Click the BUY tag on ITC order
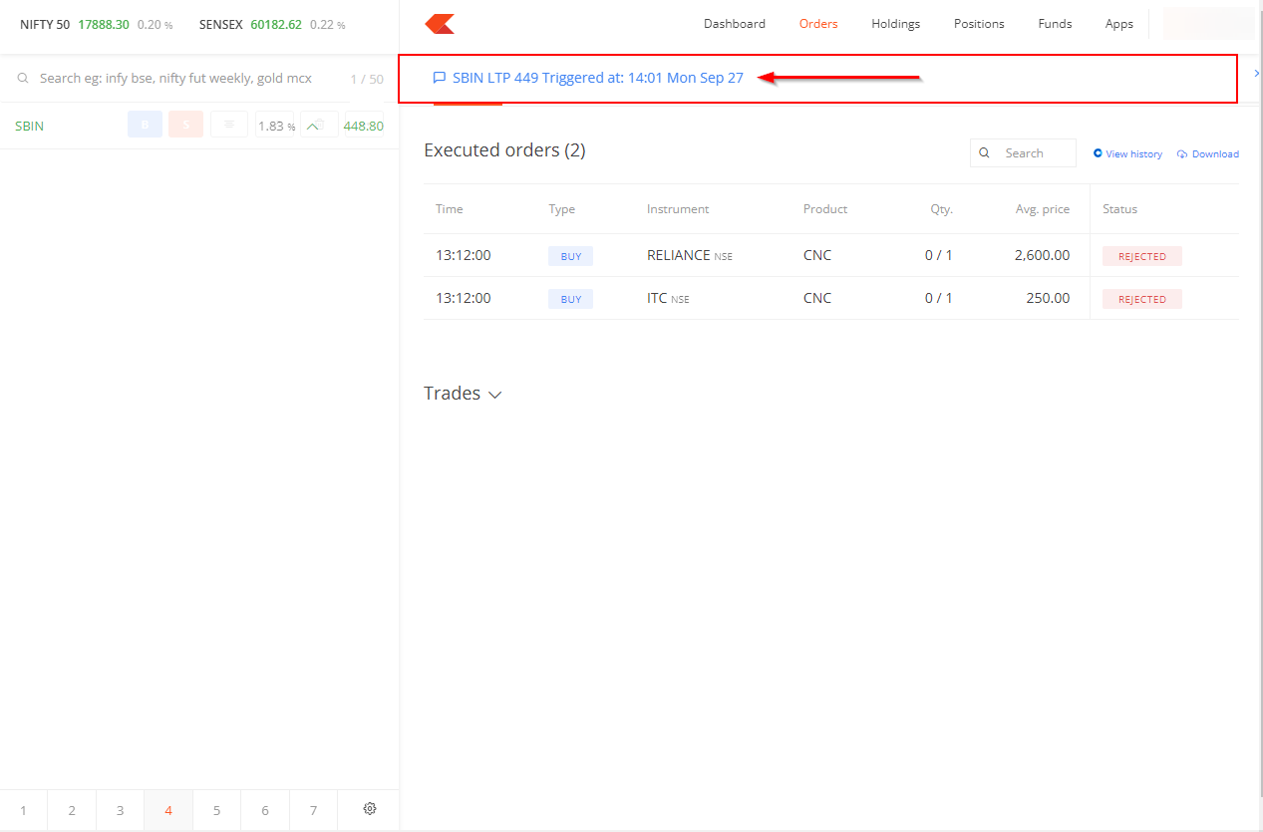1263x832 pixels. 571,299
